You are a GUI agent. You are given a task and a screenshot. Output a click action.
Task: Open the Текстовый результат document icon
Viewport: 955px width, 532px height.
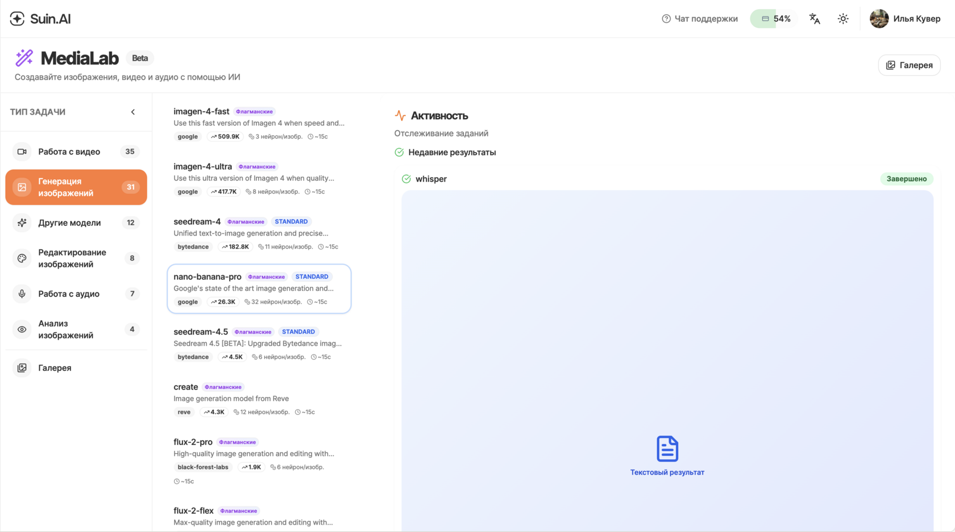(x=667, y=449)
